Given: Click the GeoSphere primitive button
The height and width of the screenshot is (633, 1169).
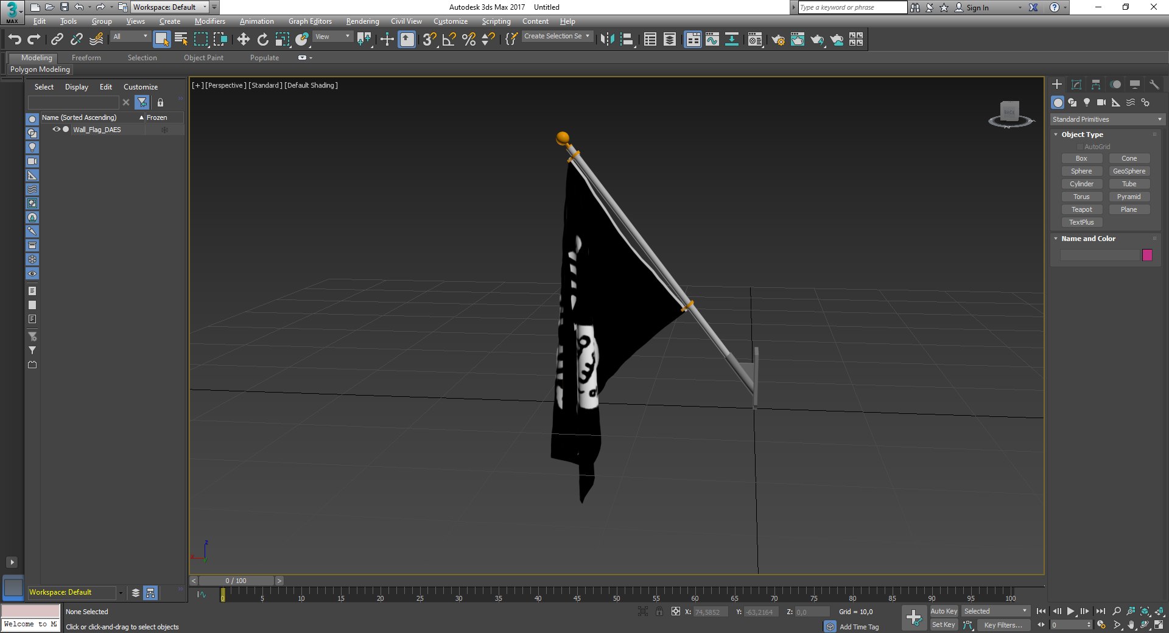Looking at the screenshot, I should [x=1129, y=171].
